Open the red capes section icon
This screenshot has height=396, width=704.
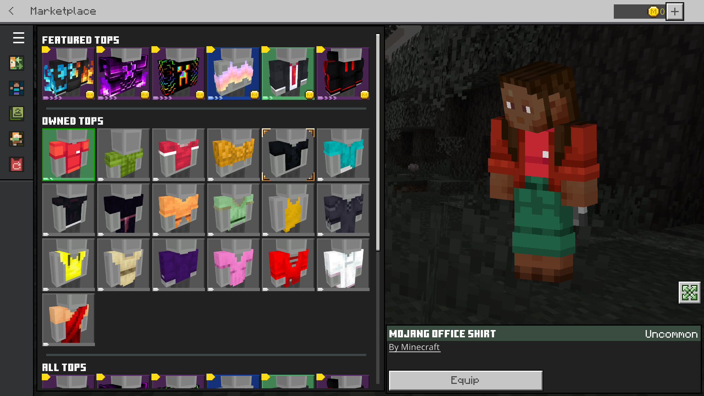(16, 164)
